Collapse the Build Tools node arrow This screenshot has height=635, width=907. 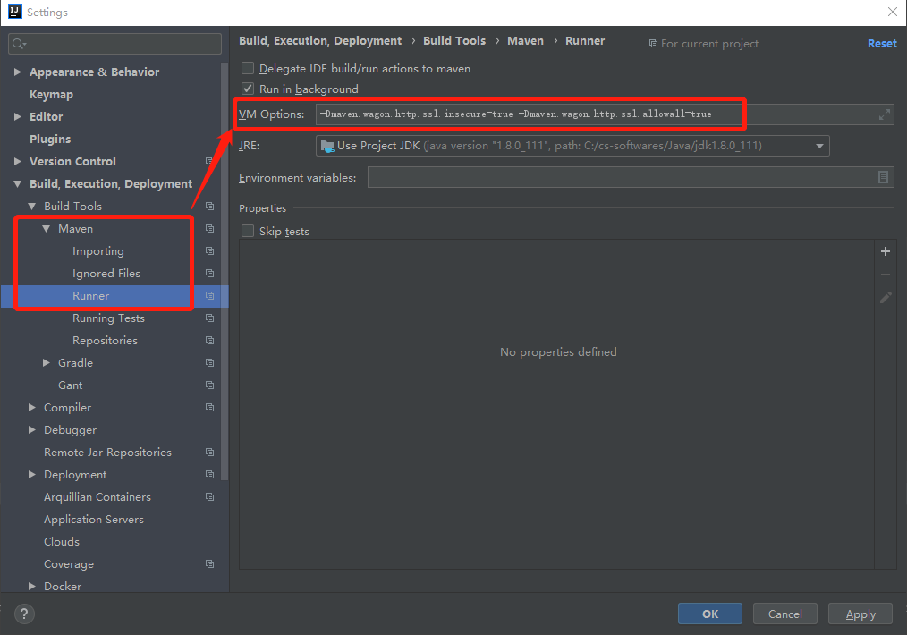coord(32,206)
